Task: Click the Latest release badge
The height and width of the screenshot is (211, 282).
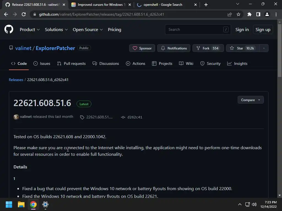Action: [x=84, y=104]
